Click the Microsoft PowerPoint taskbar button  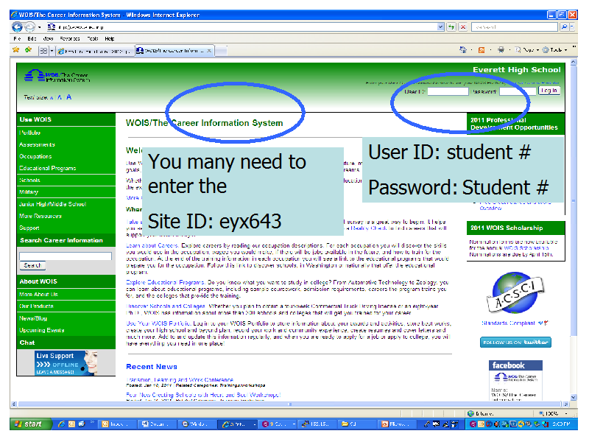397,424
